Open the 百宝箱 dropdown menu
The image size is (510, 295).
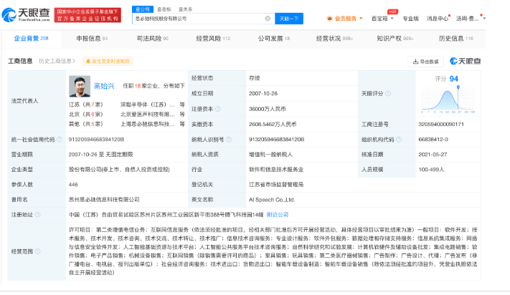382,19
